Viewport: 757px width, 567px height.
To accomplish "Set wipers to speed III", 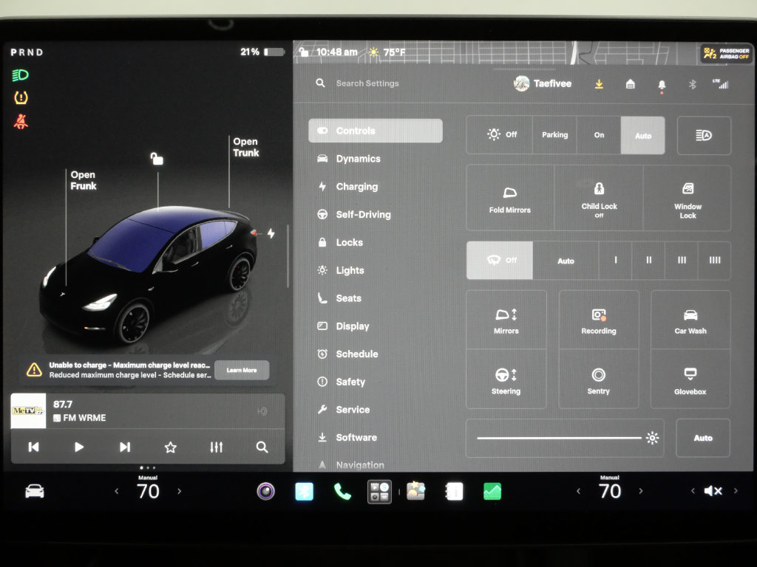I will 681,261.
